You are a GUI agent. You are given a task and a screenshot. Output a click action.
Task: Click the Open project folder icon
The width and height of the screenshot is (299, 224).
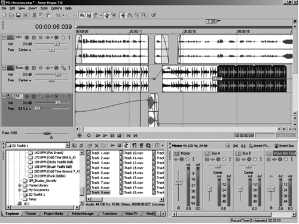pos(11,15)
